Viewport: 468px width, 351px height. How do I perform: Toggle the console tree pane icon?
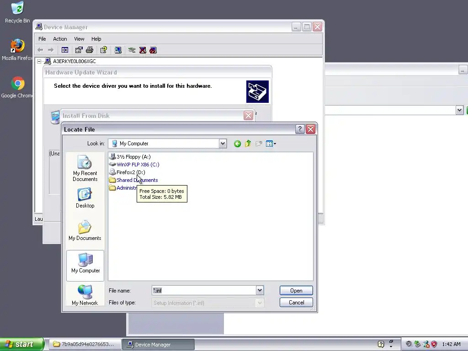(x=65, y=50)
